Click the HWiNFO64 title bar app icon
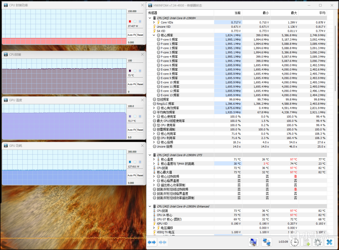Screen dimensions: 339x250 [x=150, y=5]
